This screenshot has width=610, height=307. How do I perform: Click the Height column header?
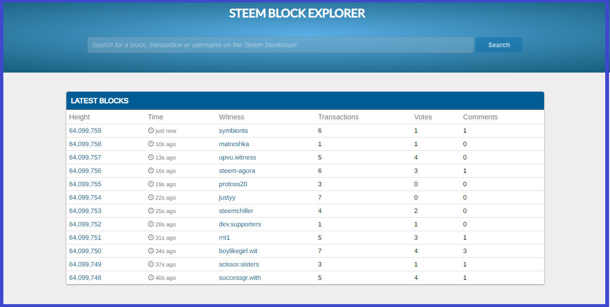(79, 117)
